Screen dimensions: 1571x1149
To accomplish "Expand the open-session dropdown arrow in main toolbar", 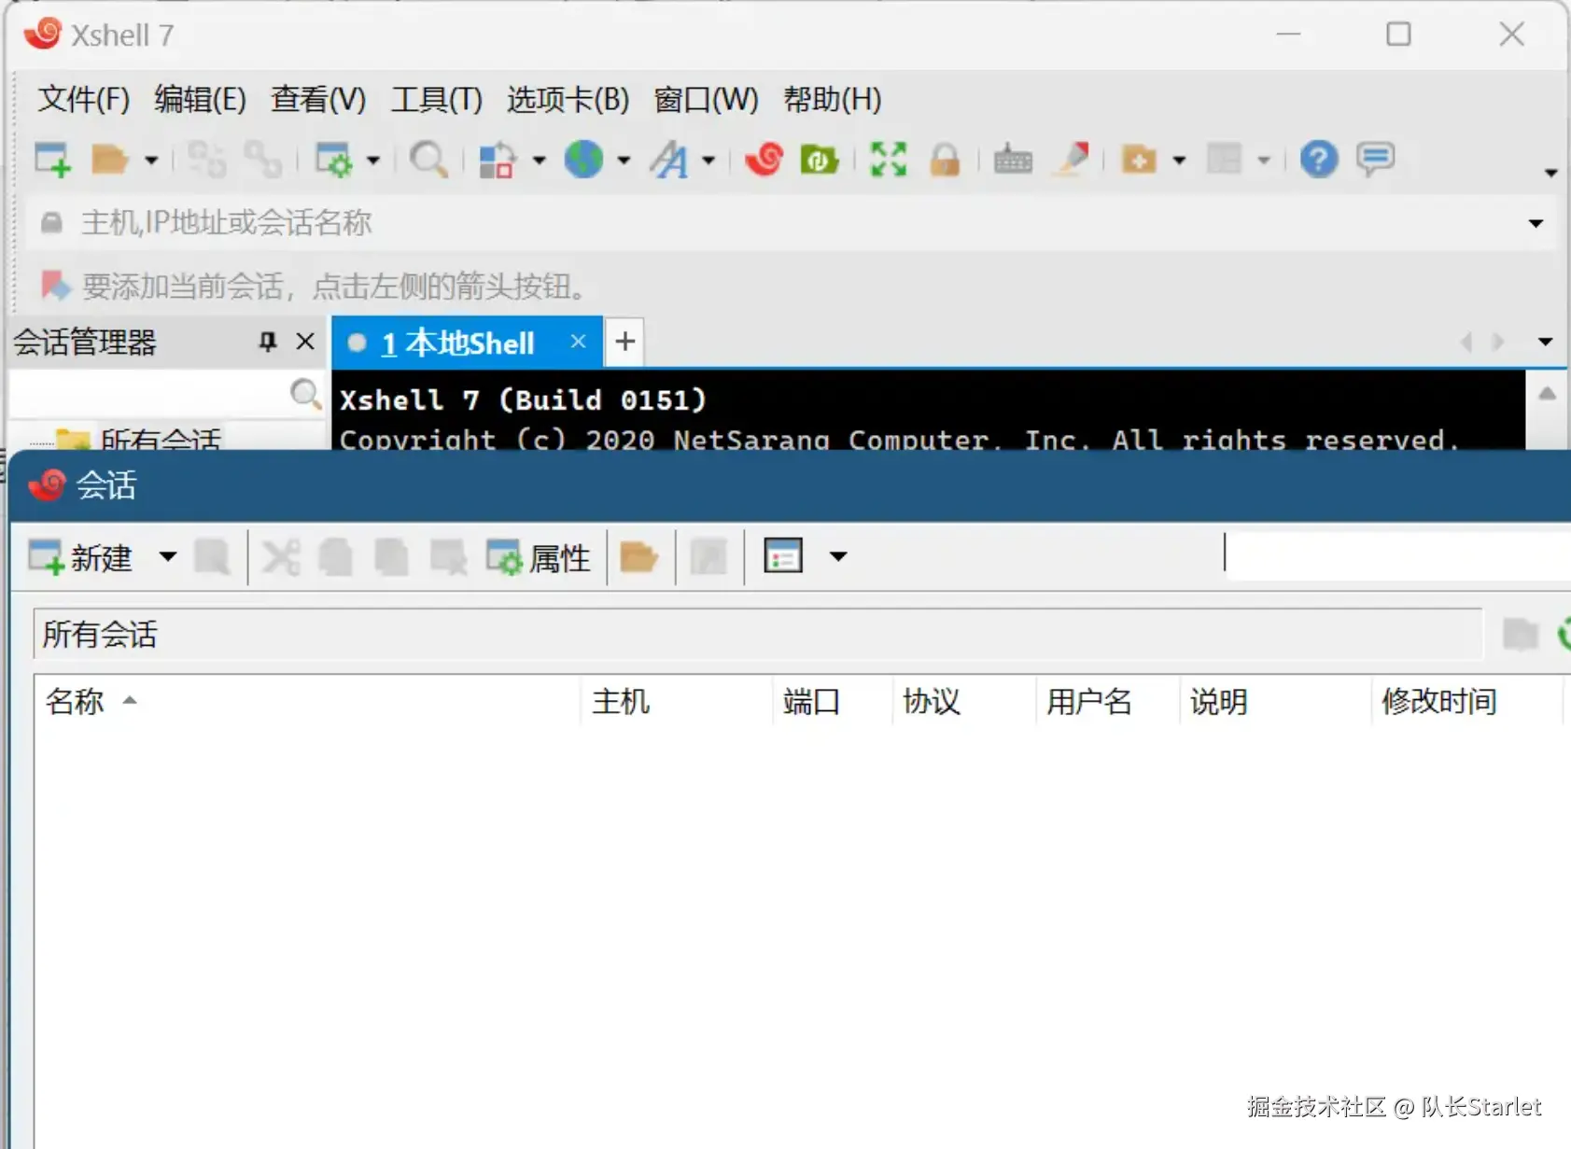I will click(150, 161).
